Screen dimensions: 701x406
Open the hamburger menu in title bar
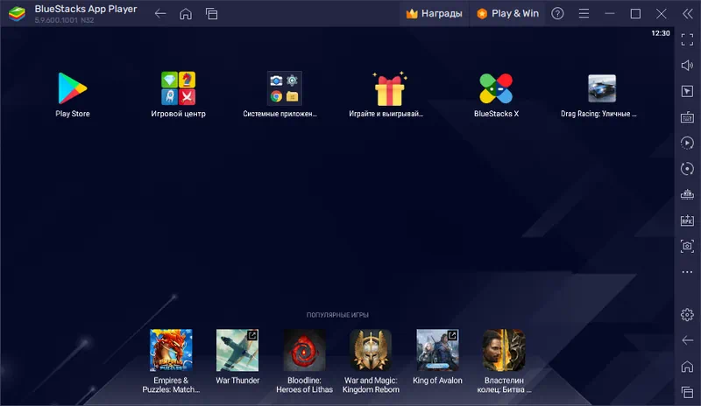[584, 13]
